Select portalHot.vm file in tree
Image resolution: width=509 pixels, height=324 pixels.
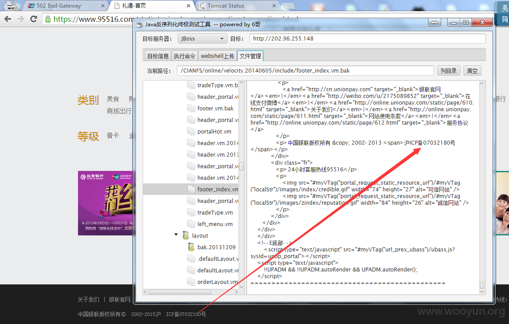tap(214, 132)
